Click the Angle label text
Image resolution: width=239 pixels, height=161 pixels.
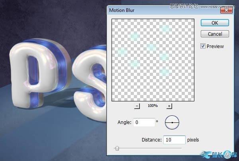coord(125,123)
